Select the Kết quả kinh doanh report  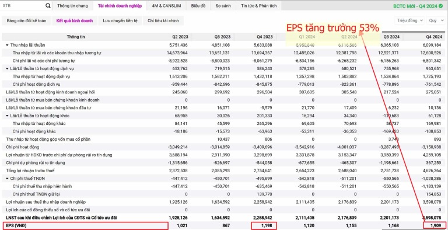(x=75, y=20)
